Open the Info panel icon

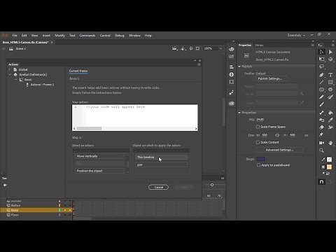(x=231, y=74)
